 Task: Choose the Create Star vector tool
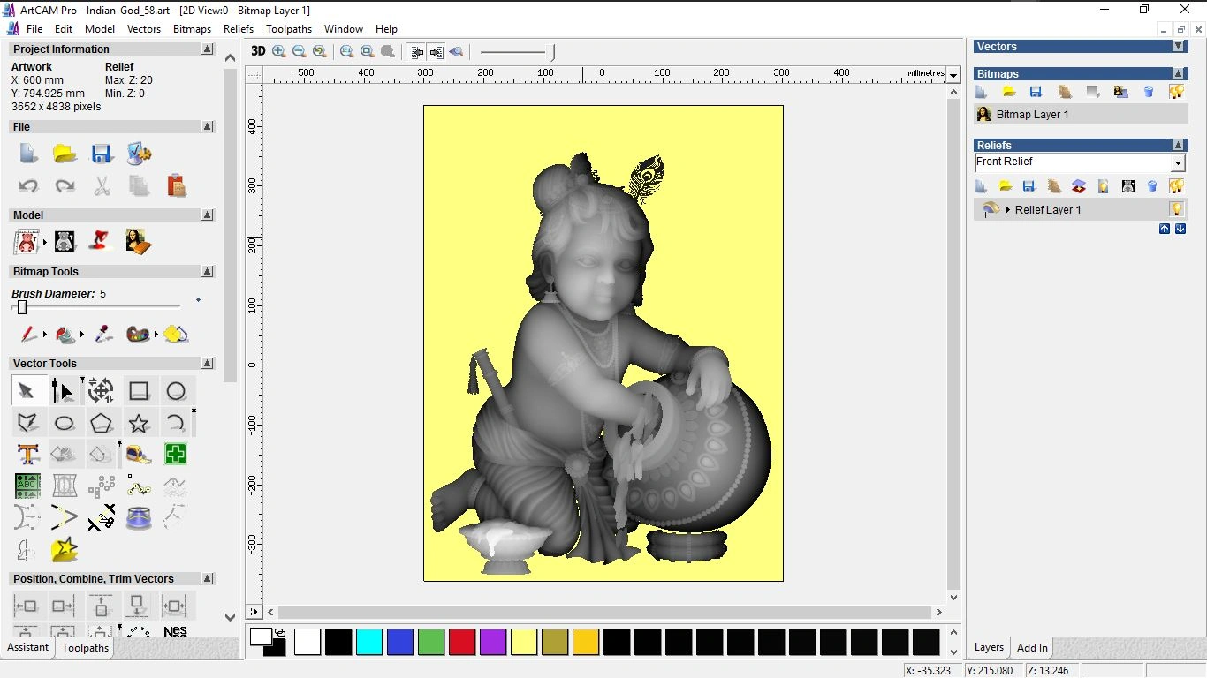point(139,423)
